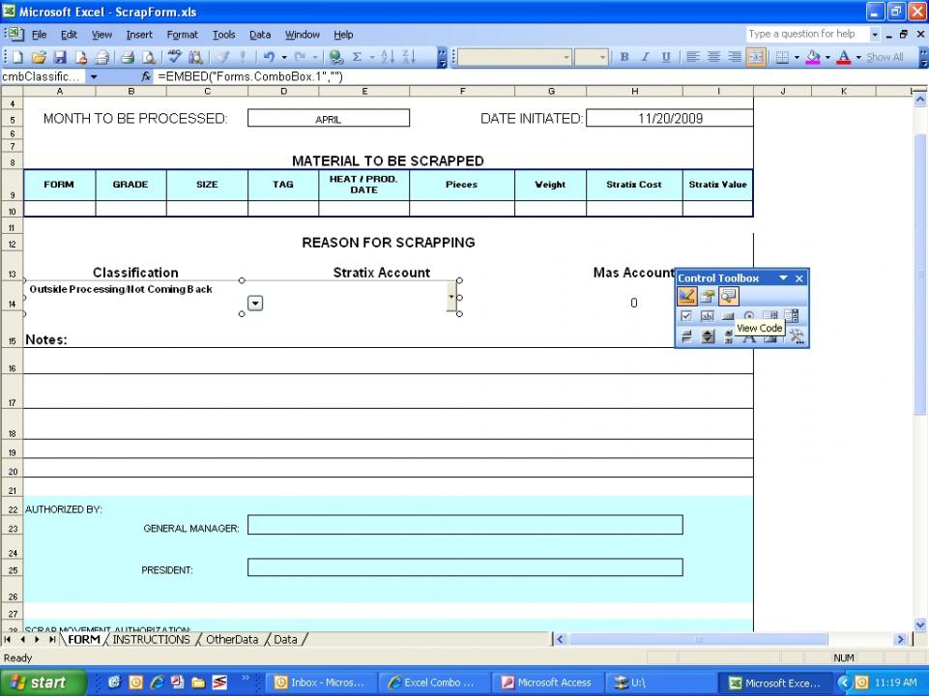Click the Start button
This screenshot has height=696, width=929.
43,682
